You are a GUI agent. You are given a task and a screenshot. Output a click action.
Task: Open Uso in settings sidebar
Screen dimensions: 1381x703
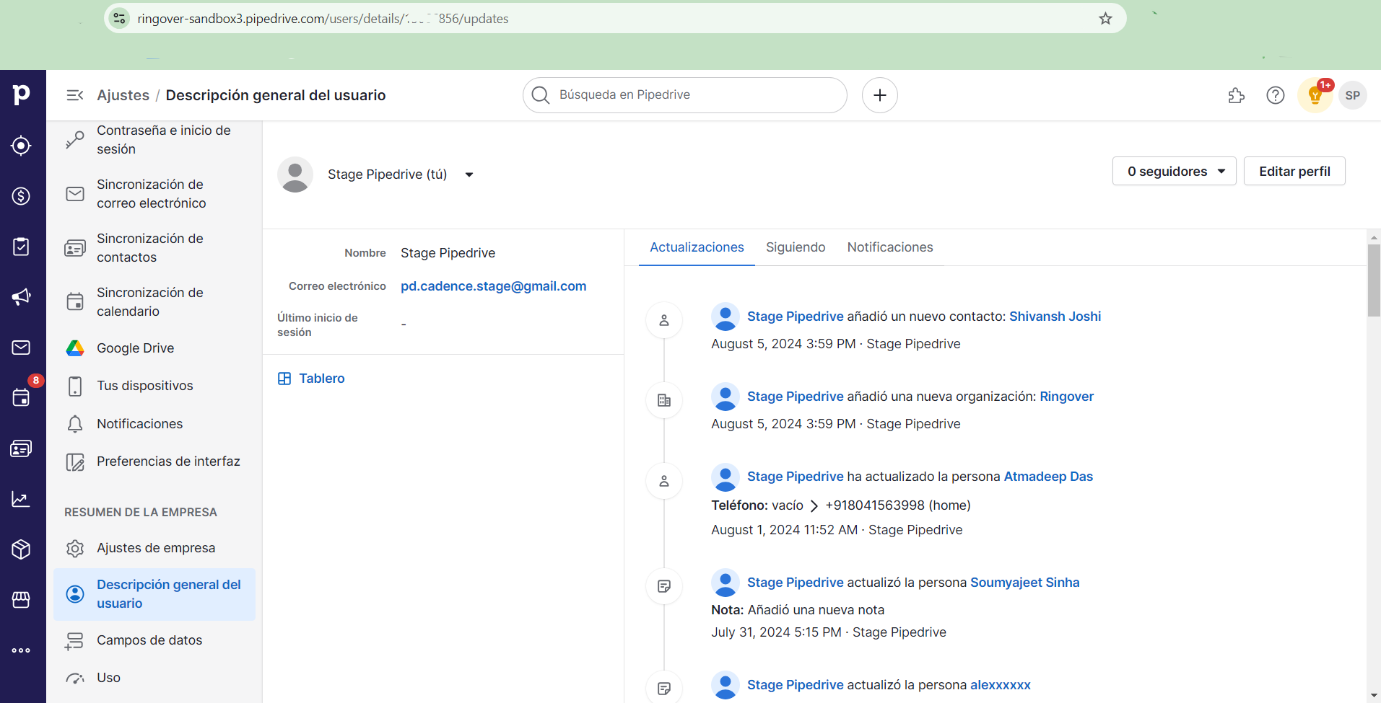point(154,678)
